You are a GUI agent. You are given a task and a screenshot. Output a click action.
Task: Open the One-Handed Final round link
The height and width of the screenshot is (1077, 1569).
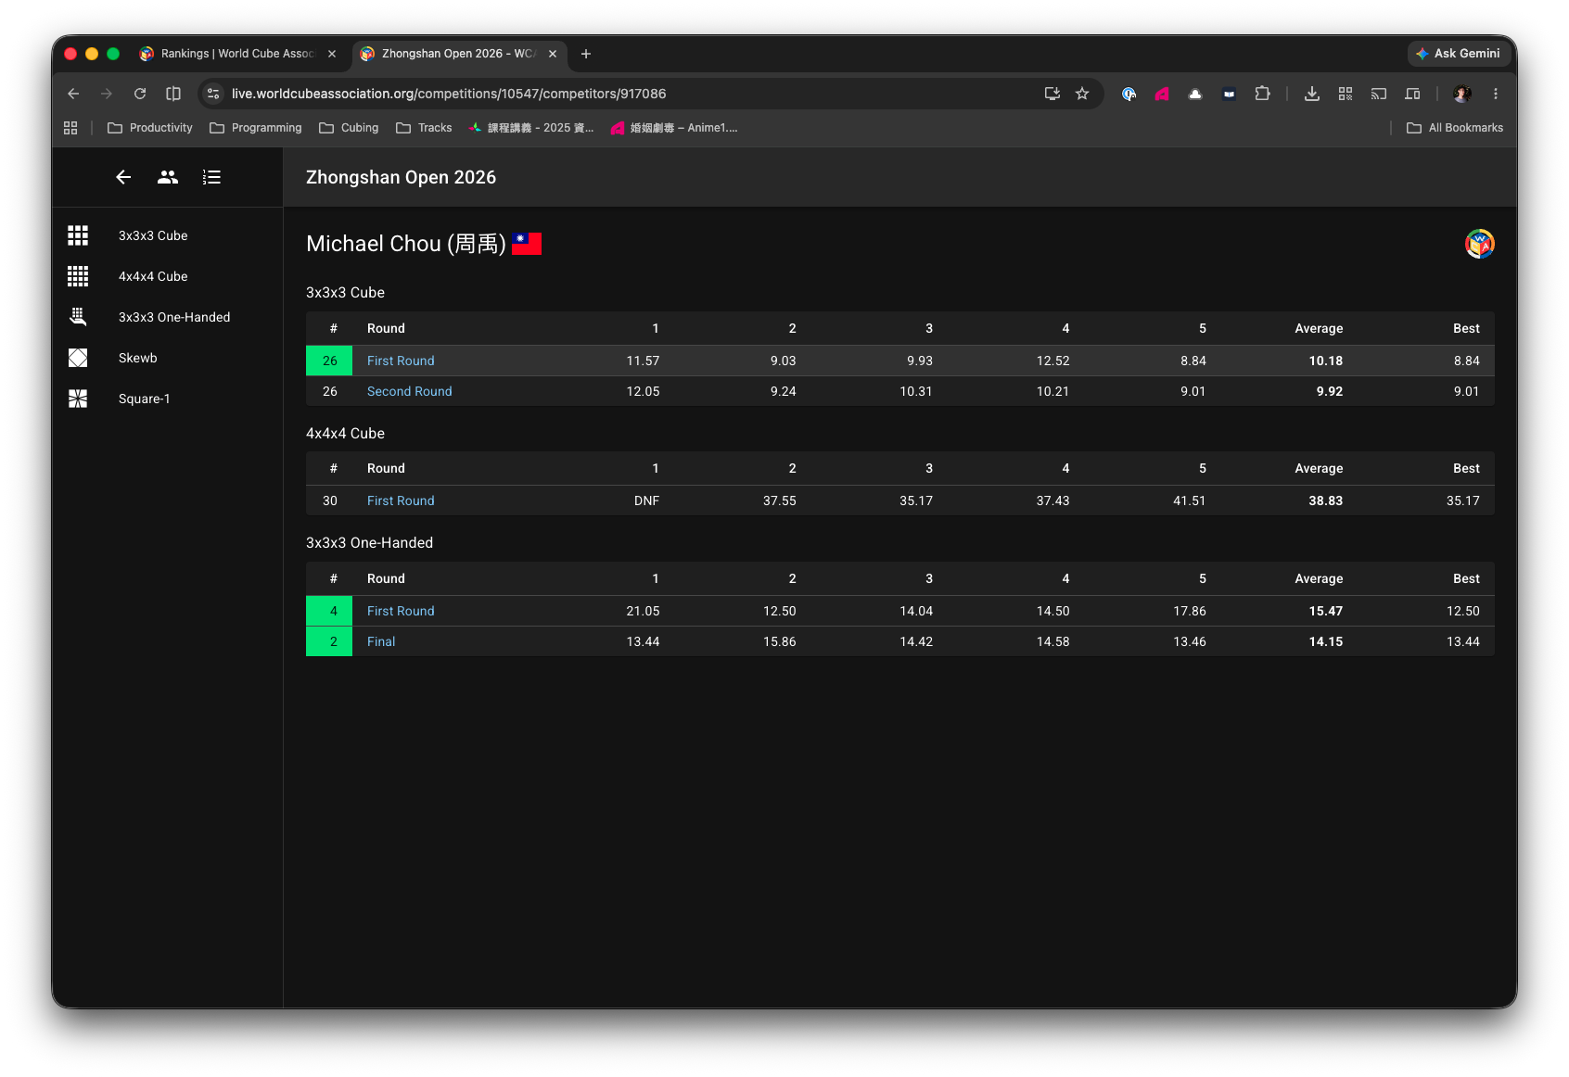tap(381, 641)
